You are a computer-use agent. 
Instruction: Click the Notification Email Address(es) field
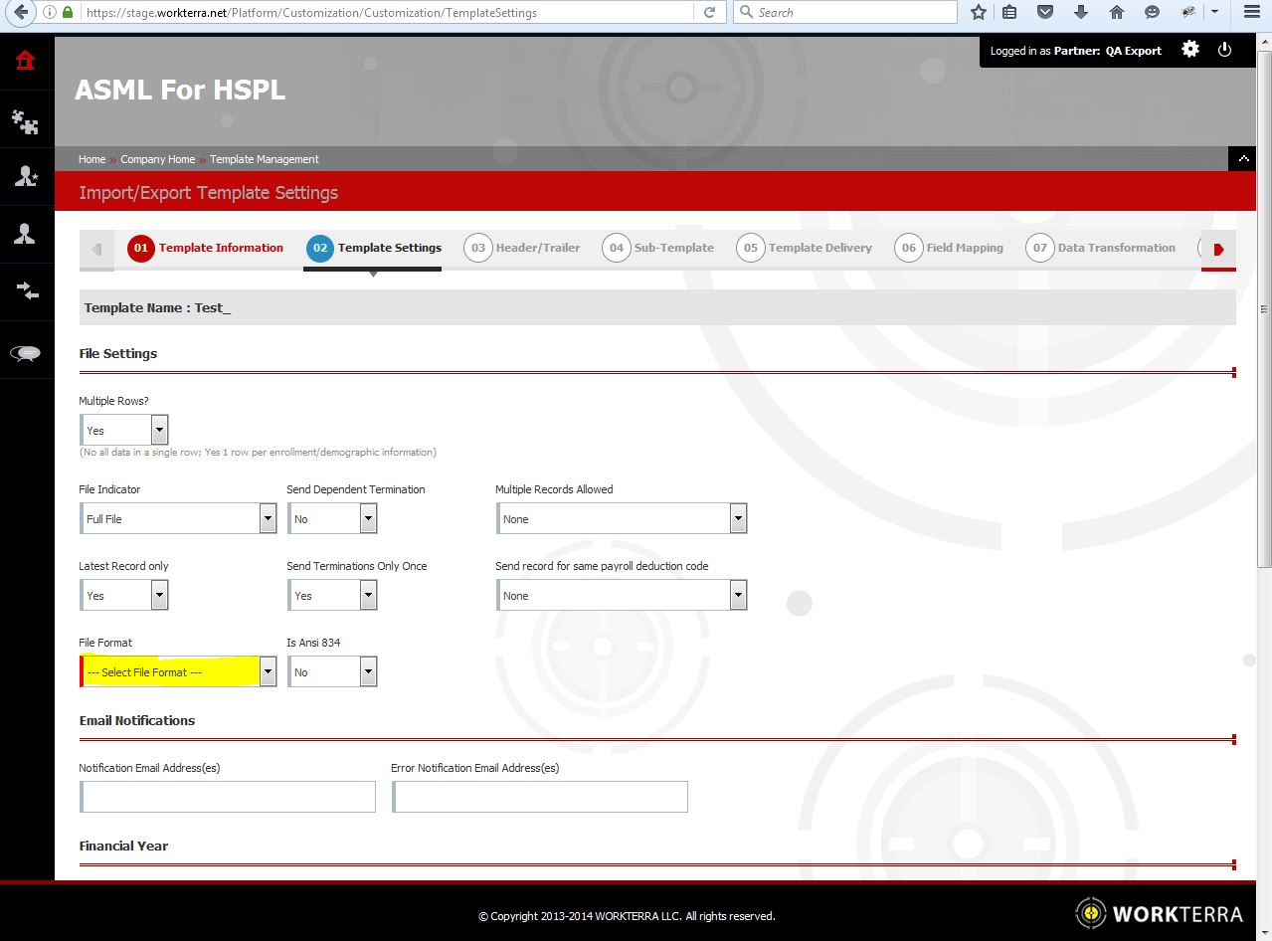[x=228, y=797]
